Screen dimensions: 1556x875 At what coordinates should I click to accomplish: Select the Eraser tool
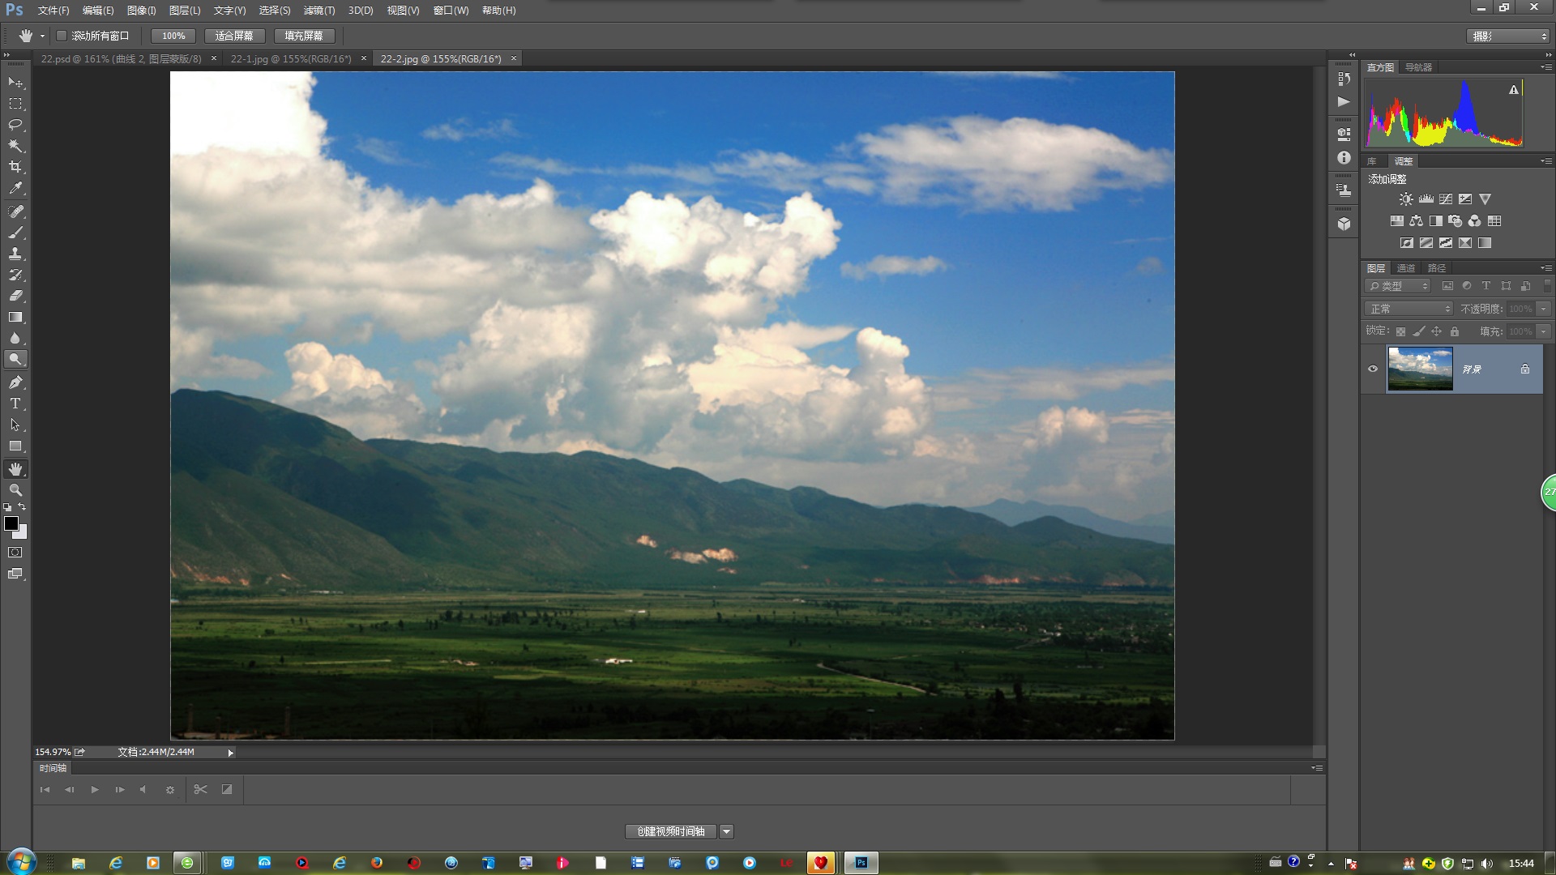click(15, 296)
